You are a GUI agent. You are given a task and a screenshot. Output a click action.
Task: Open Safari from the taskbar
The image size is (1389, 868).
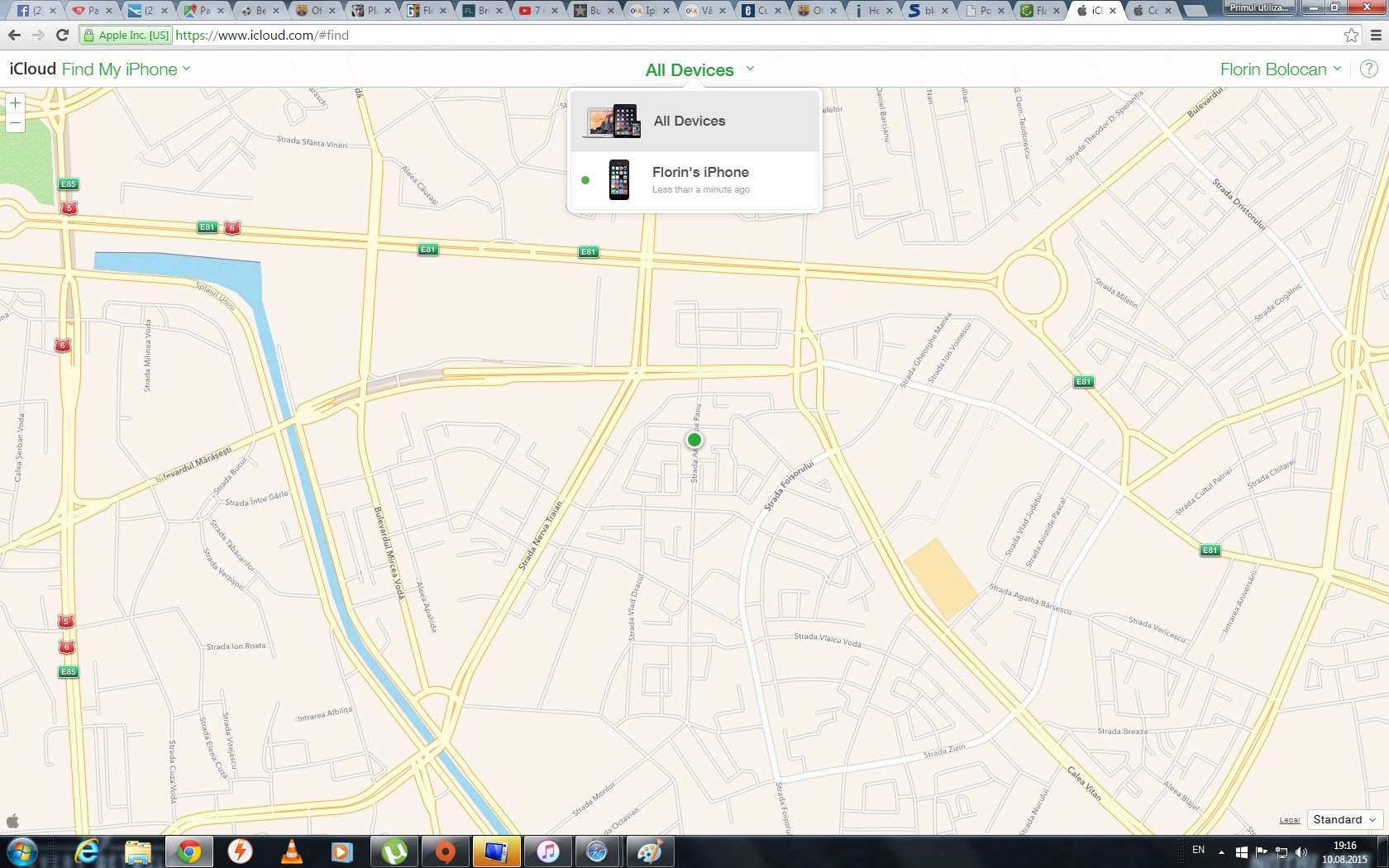(x=597, y=851)
